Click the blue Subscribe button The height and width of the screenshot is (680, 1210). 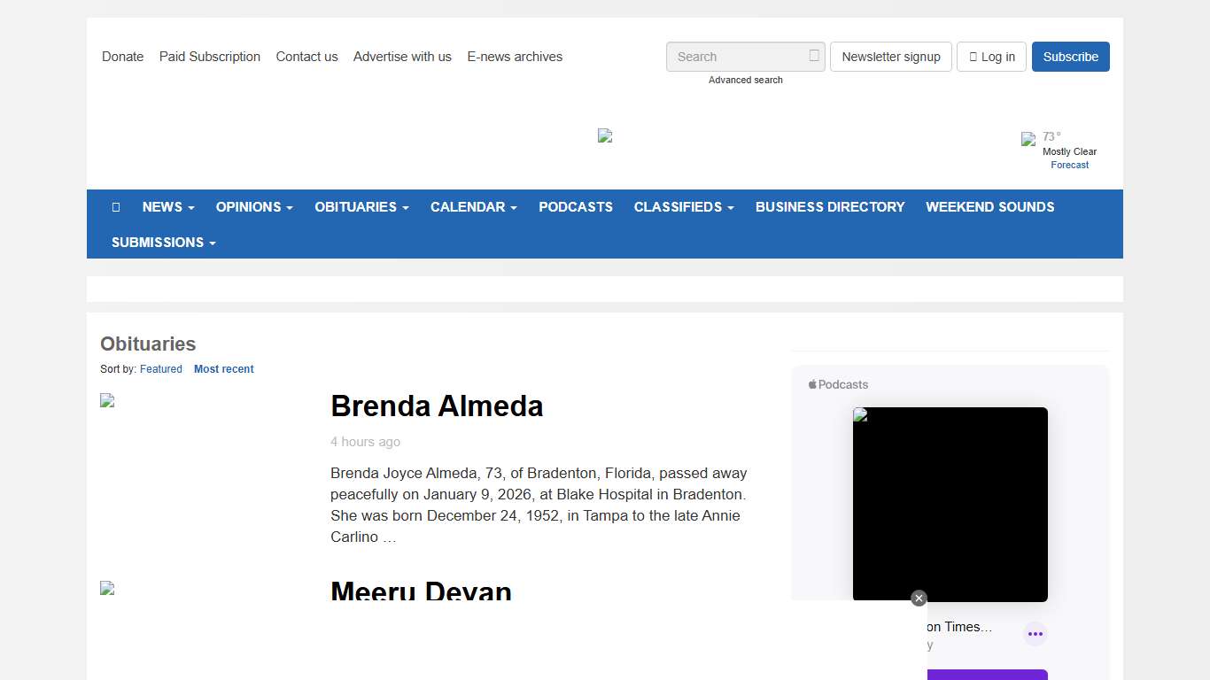[x=1070, y=57]
